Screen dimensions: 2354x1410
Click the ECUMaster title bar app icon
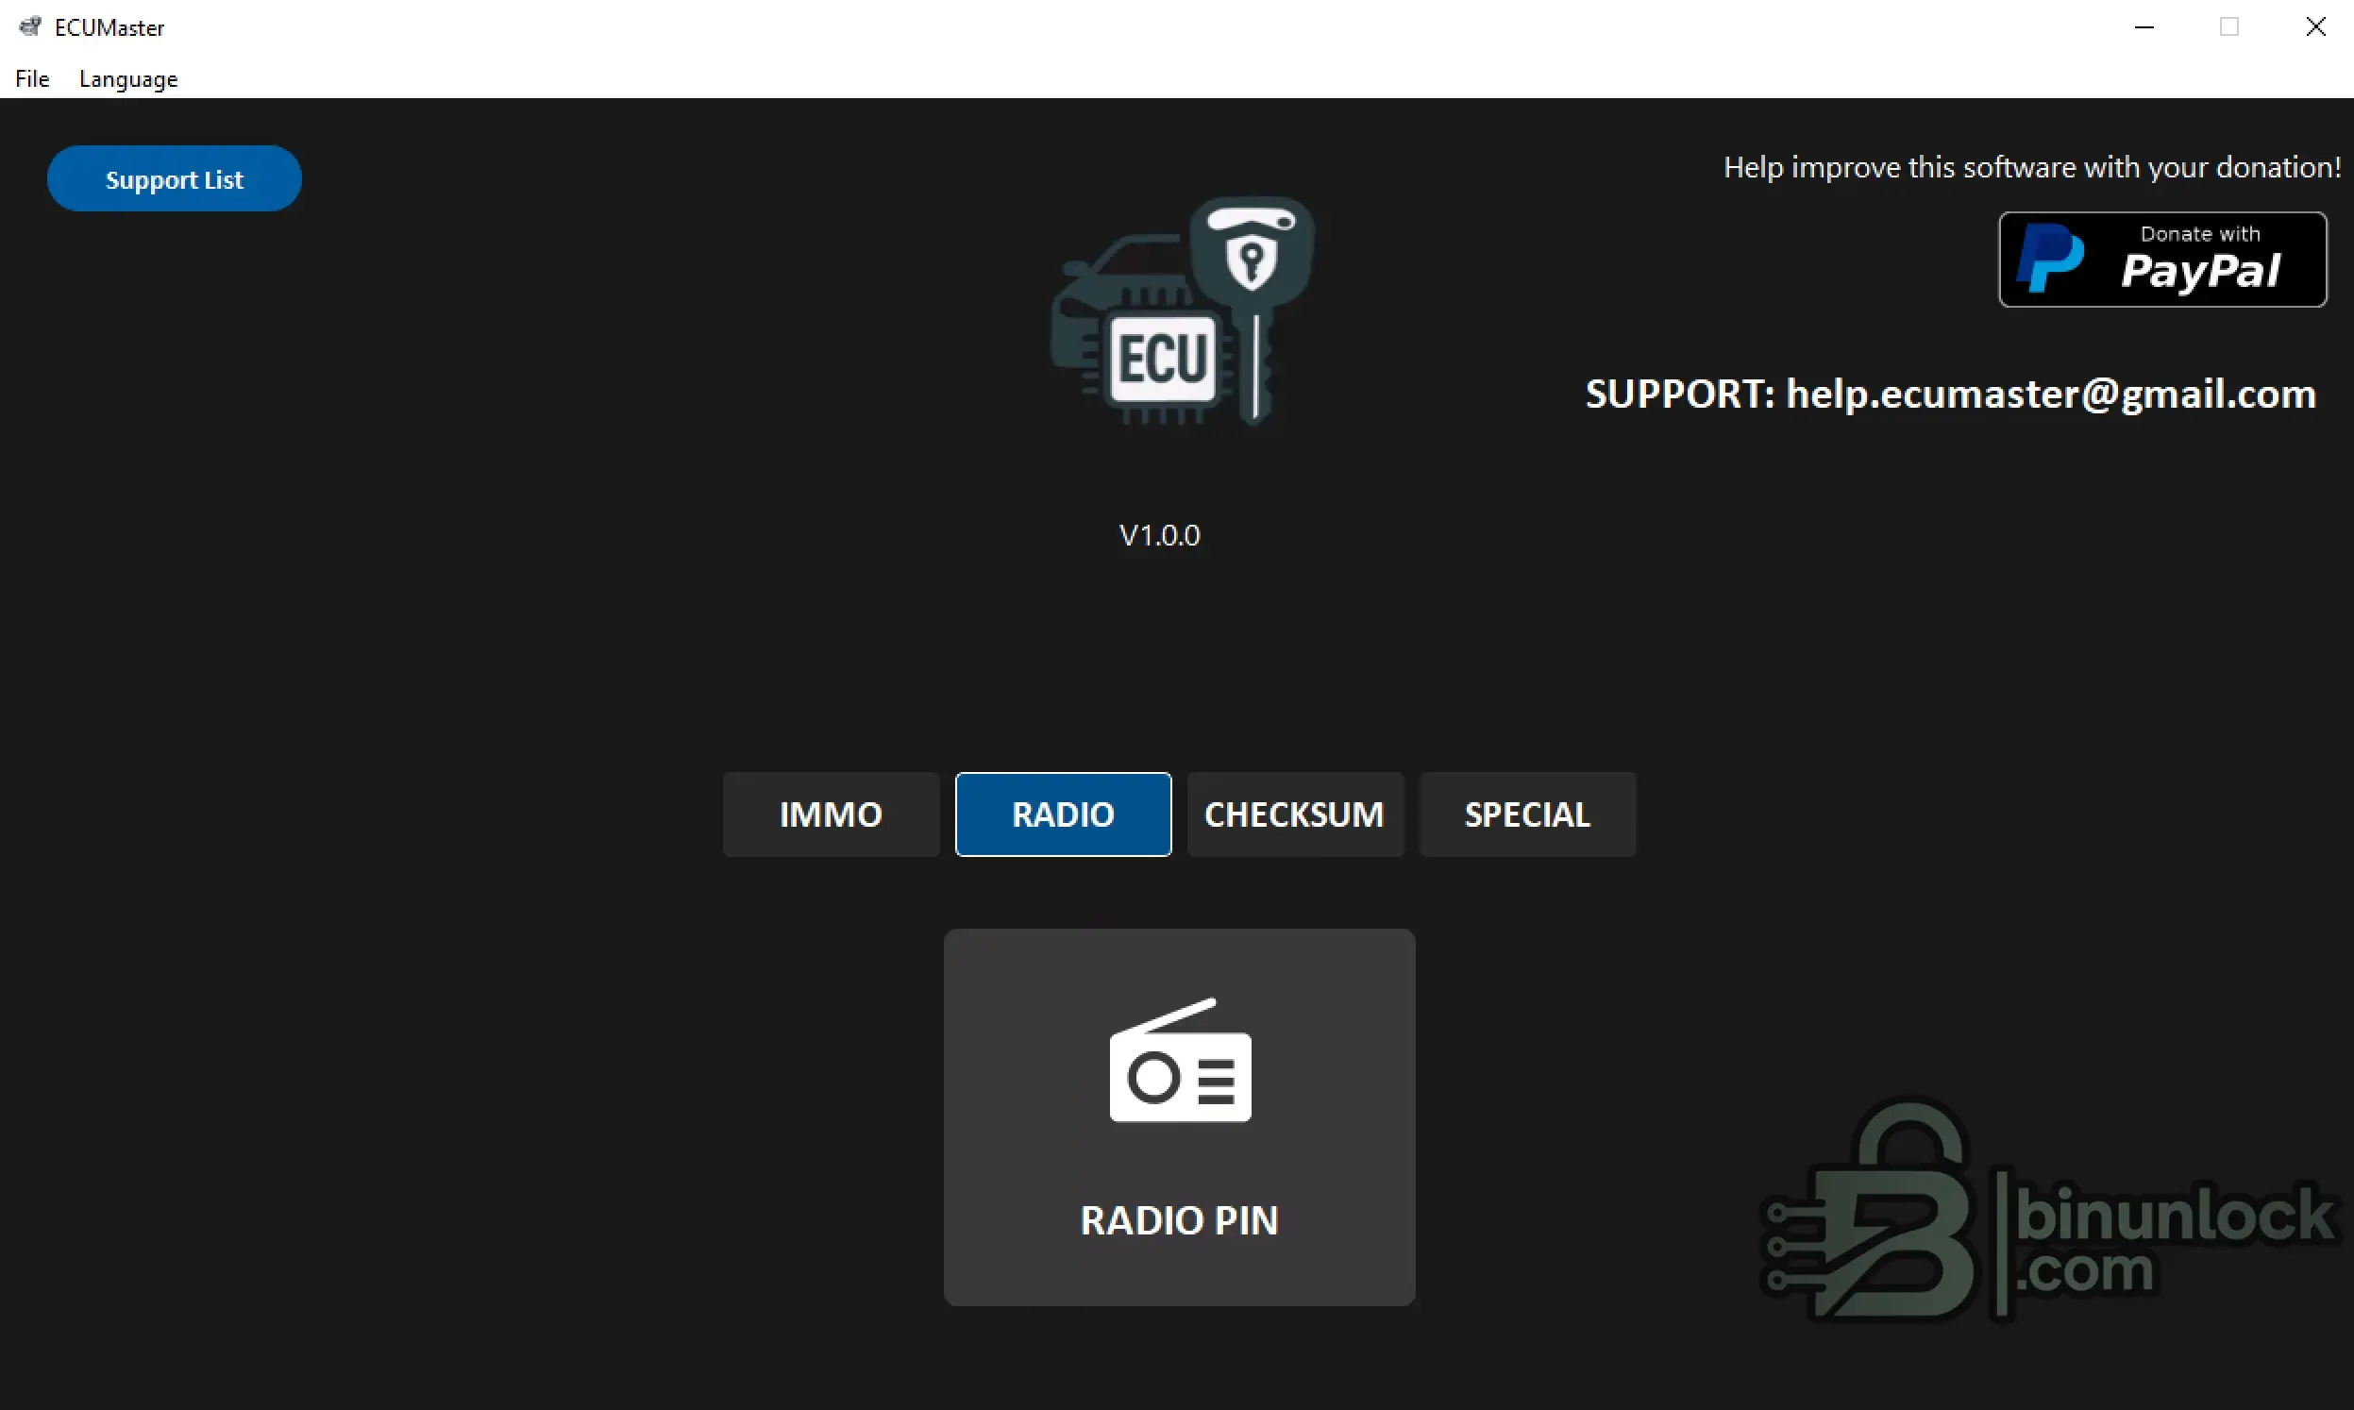tap(30, 26)
